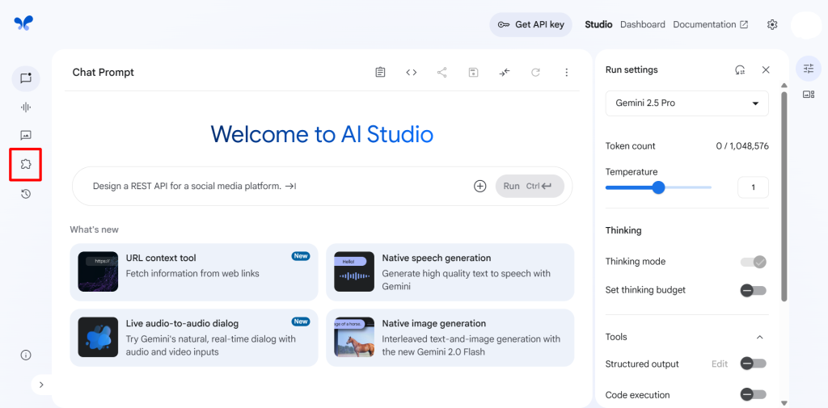
Task: Open the History clock icon in sidebar
Action: point(26,194)
